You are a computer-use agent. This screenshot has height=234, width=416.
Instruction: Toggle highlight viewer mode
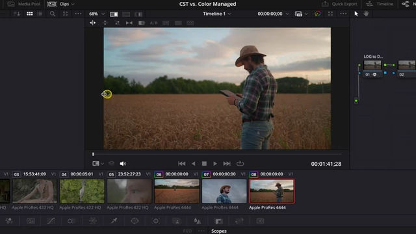[138, 14]
